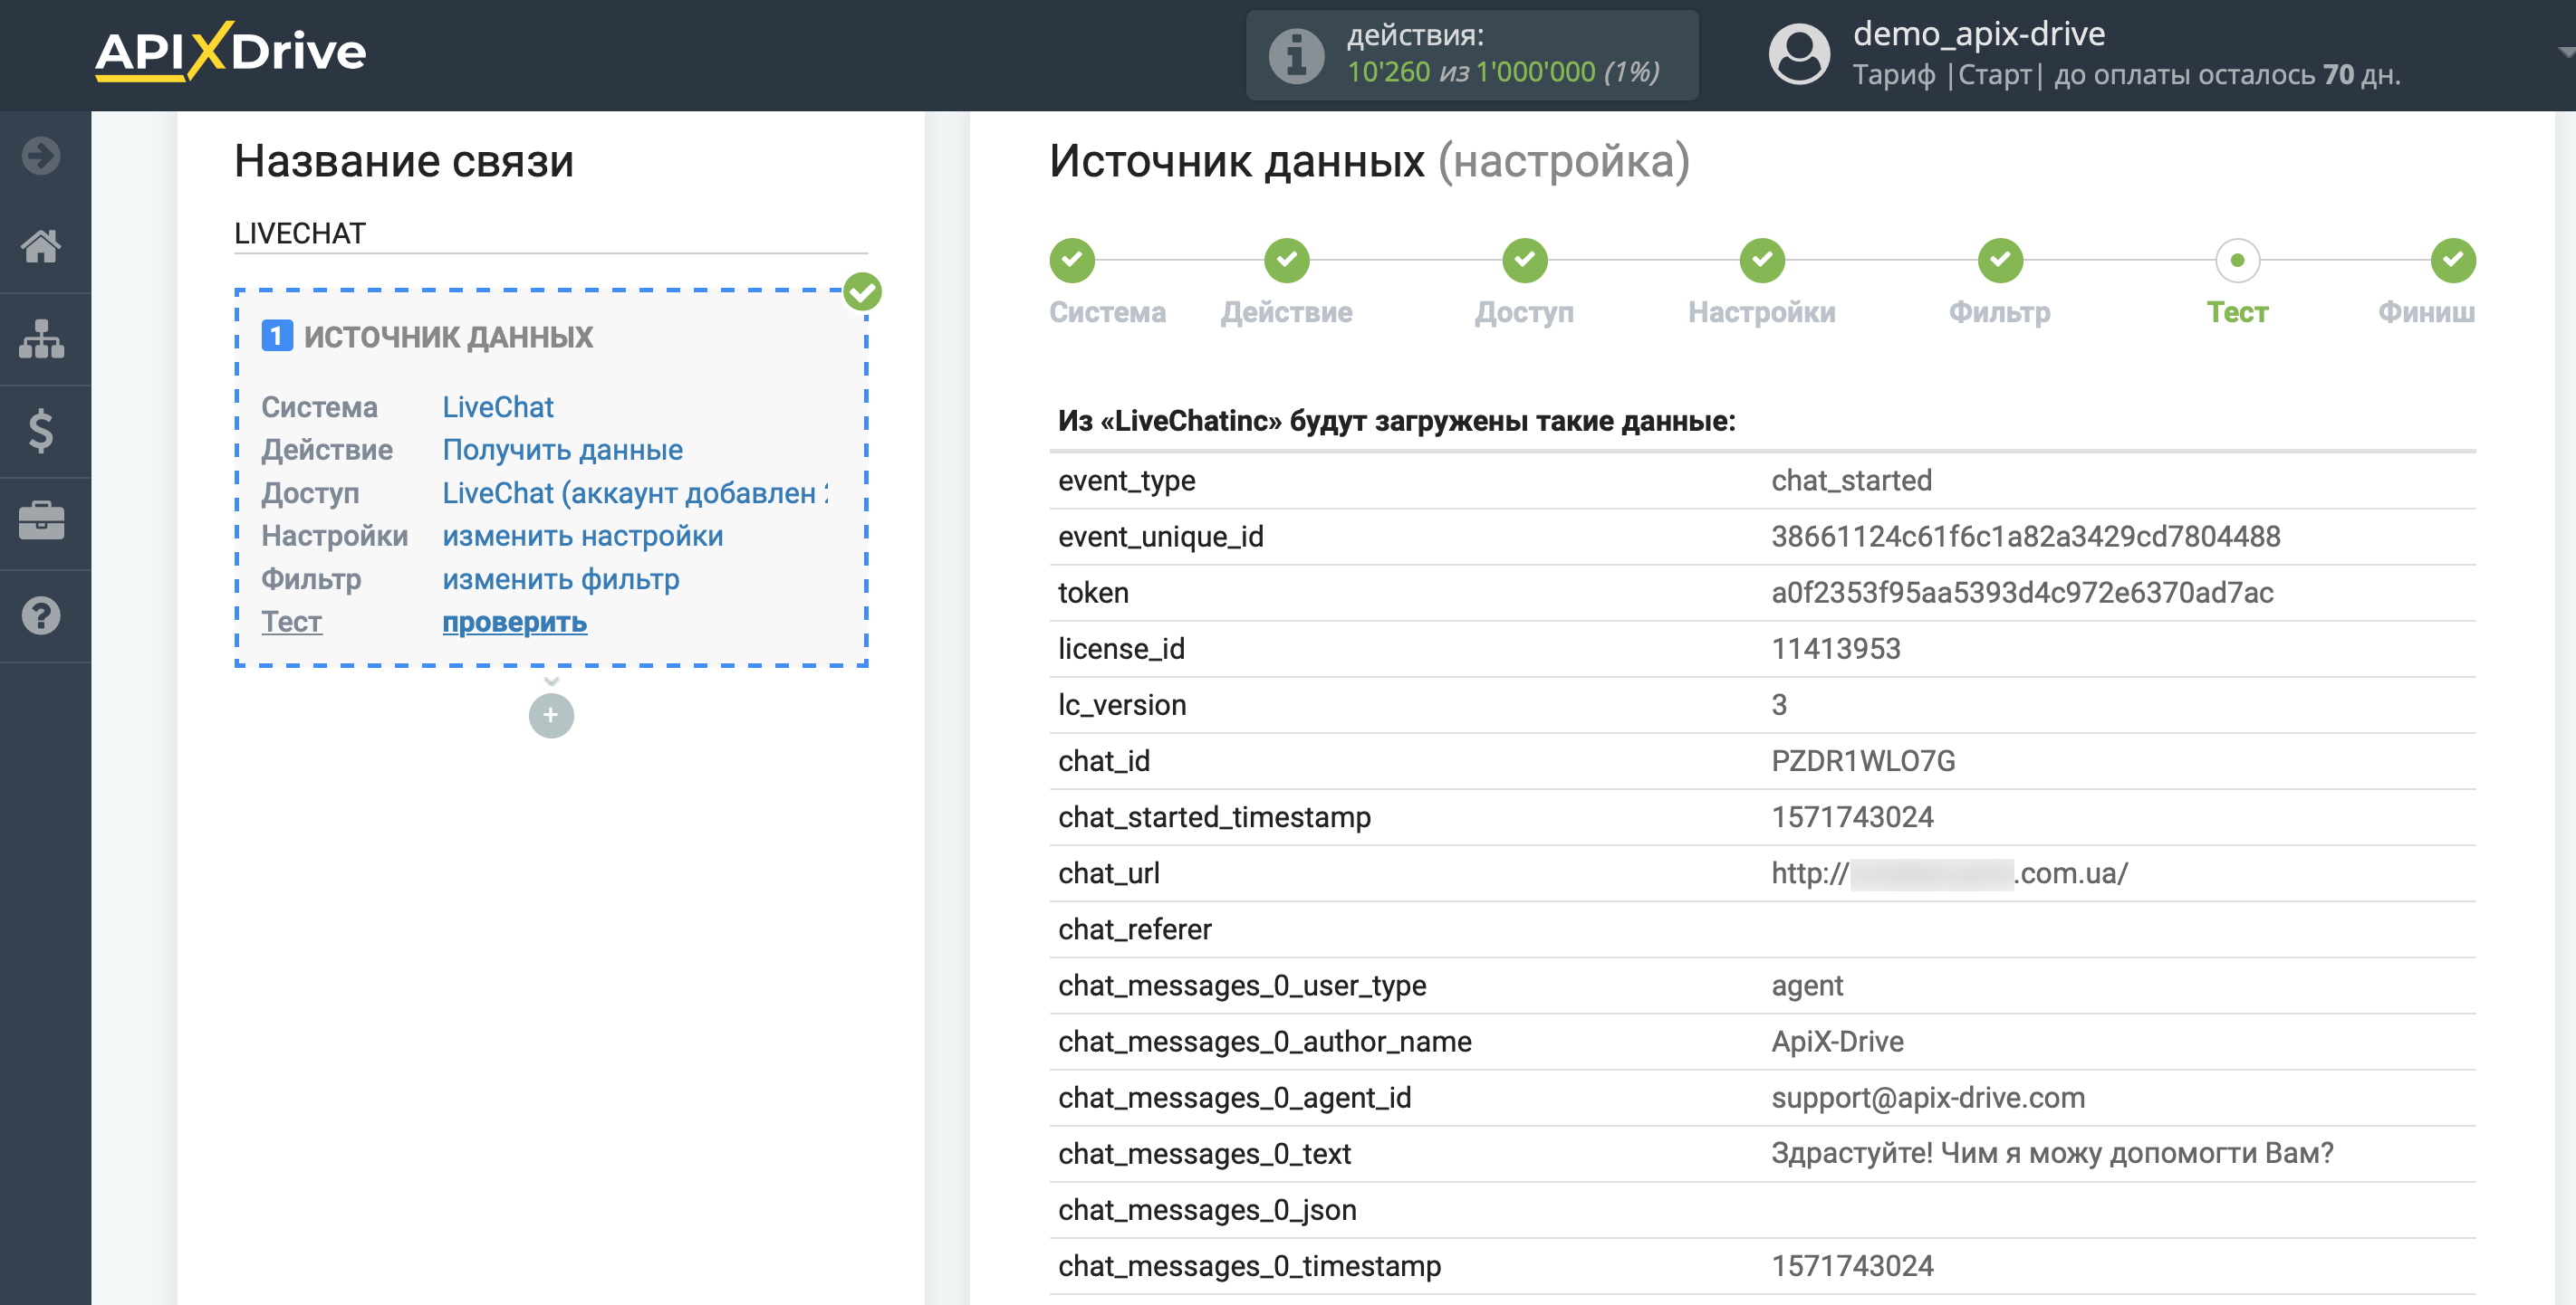Click the chat_messages_0_json row label

(1207, 1210)
